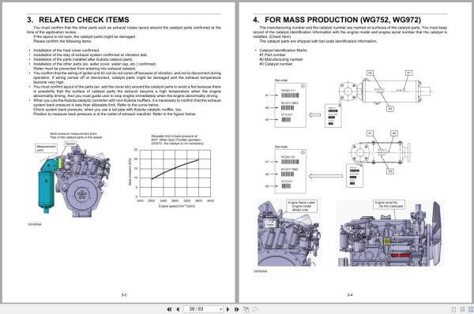Go to the previous page
Viewport: 474px width, 314px height.
(178, 309)
